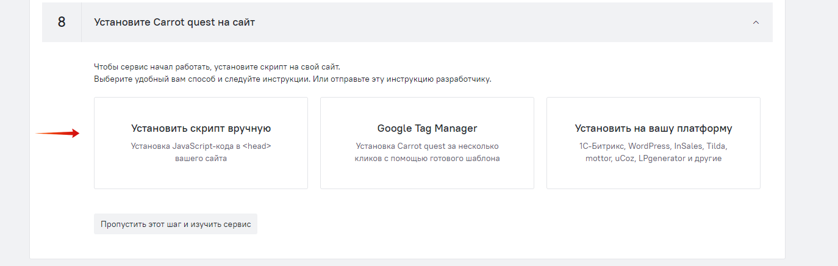Click the 'вашего сайта' line in manual card
This screenshot has height=266, width=838.
coord(201,158)
